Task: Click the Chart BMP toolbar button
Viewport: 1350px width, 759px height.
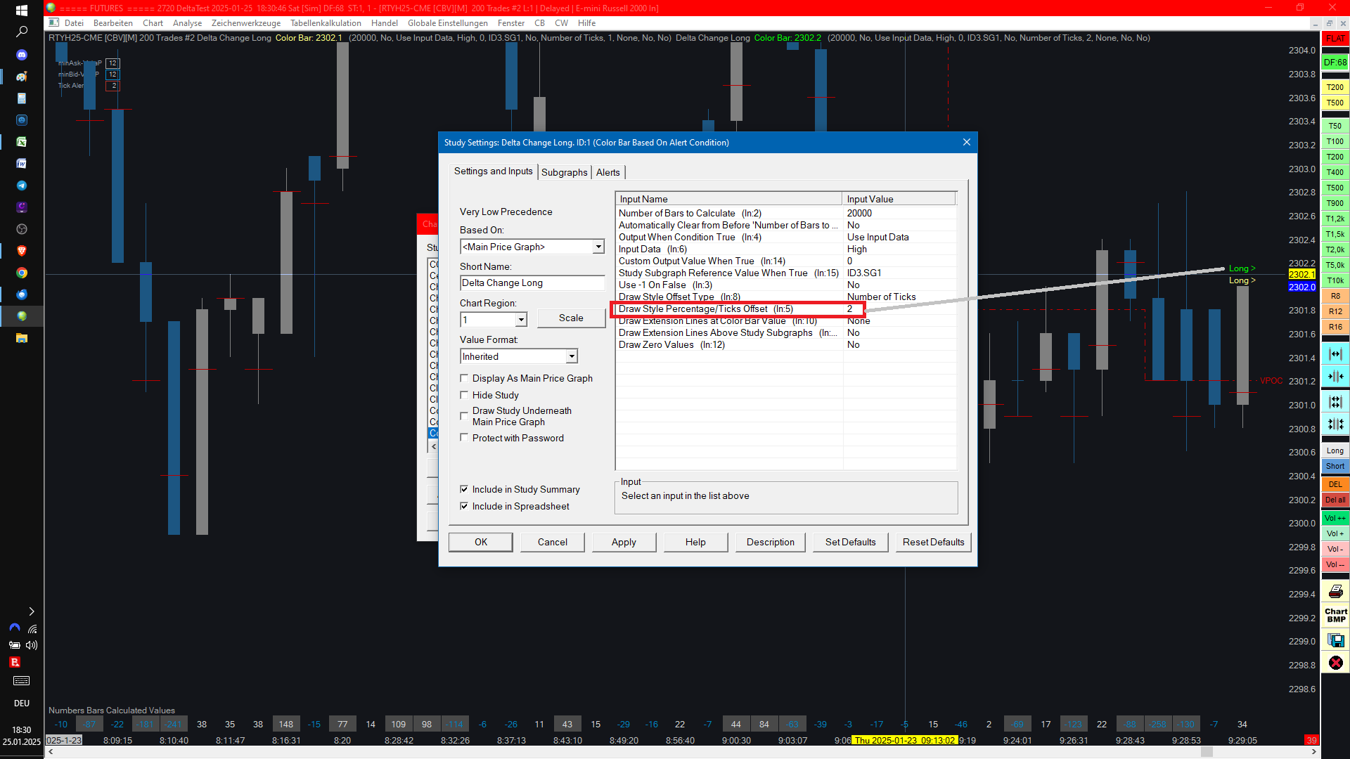Action: 1335,616
